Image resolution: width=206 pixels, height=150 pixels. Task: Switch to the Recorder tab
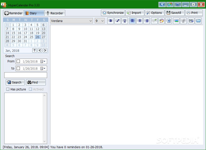click(x=55, y=13)
